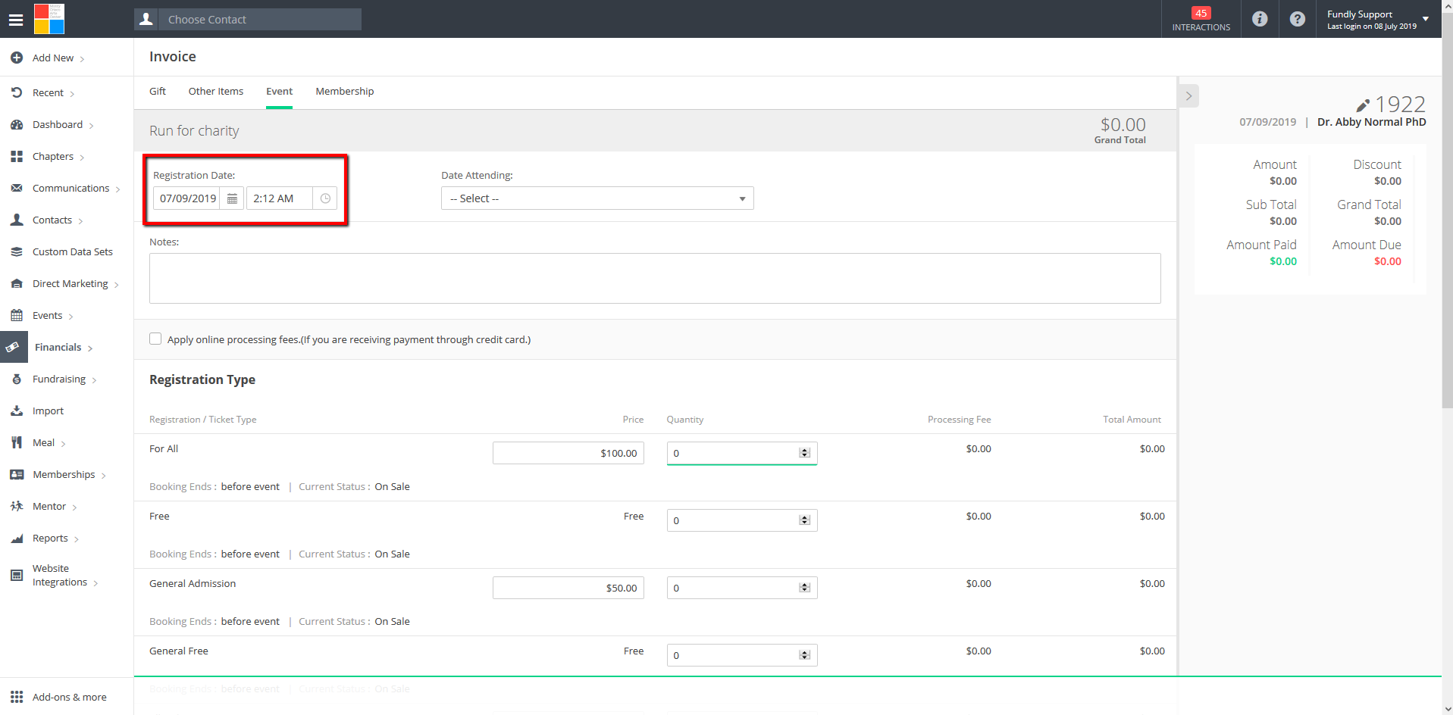
Task: Click the General Admission price field
Action: click(568, 588)
